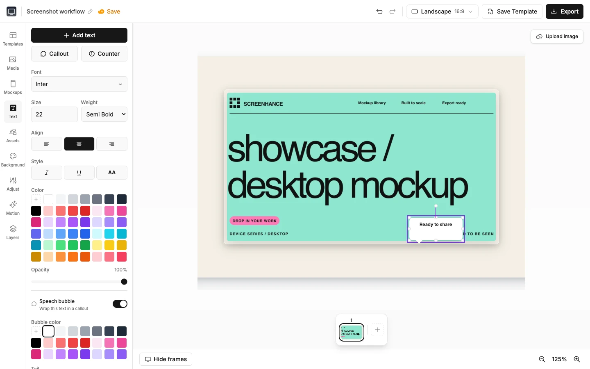Pick the black text color swatch
The width and height of the screenshot is (590, 369).
(x=36, y=211)
